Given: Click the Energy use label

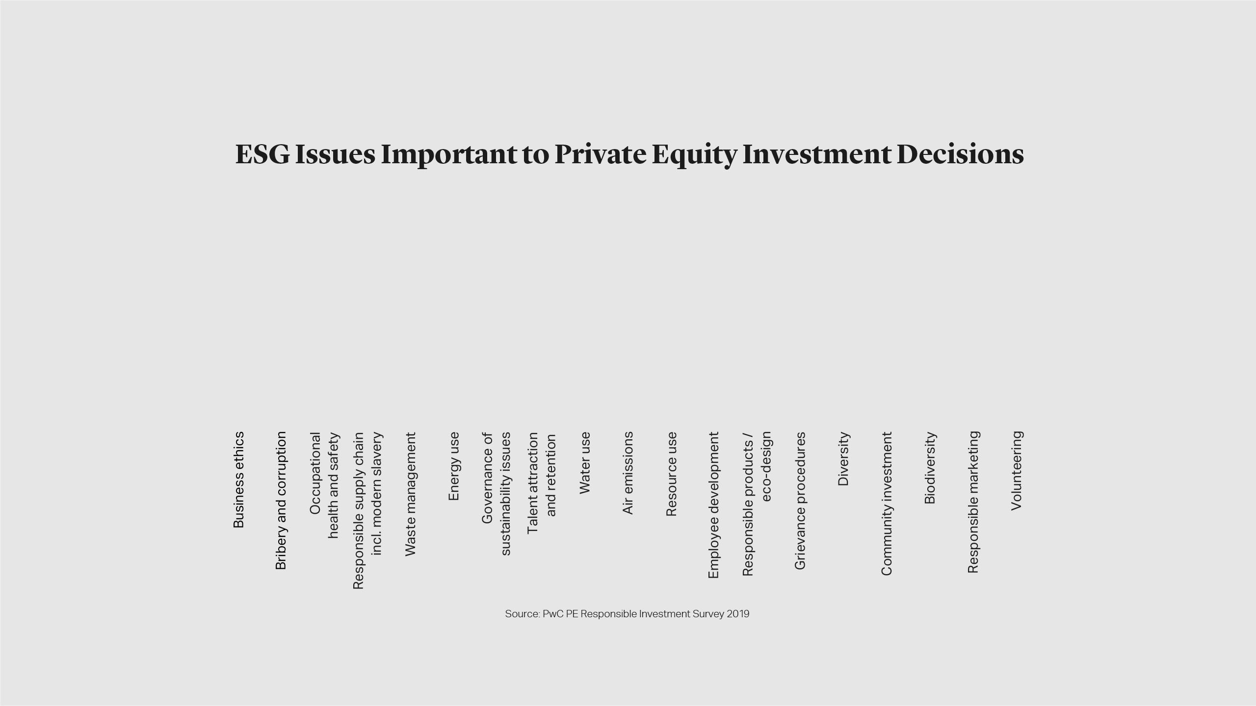Looking at the screenshot, I should coord(454,466).
